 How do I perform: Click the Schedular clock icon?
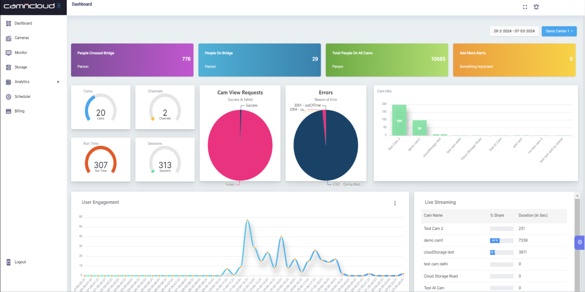[8, 97]
